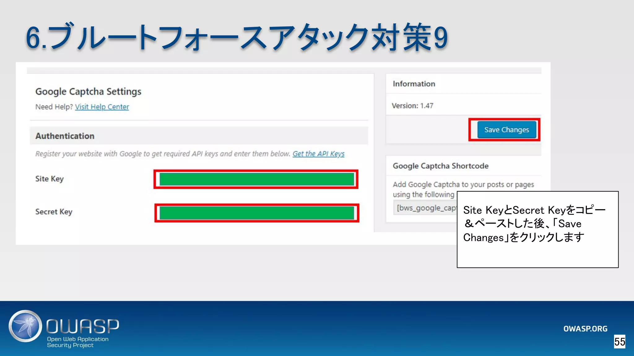Click into the Secret Key input field
This screenshot has width=634, height=356.
tap(257, 213)
